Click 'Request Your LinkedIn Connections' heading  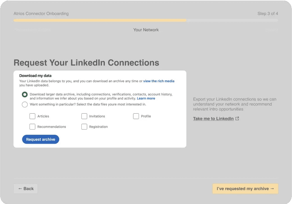86,63
